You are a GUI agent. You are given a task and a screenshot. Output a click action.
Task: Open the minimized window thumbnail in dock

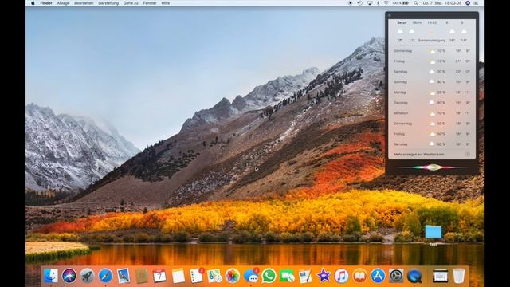(x=441, y=276)
